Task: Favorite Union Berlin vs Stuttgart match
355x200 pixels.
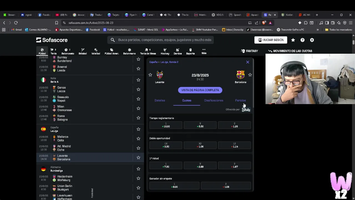Action: [x=138, y=188]
